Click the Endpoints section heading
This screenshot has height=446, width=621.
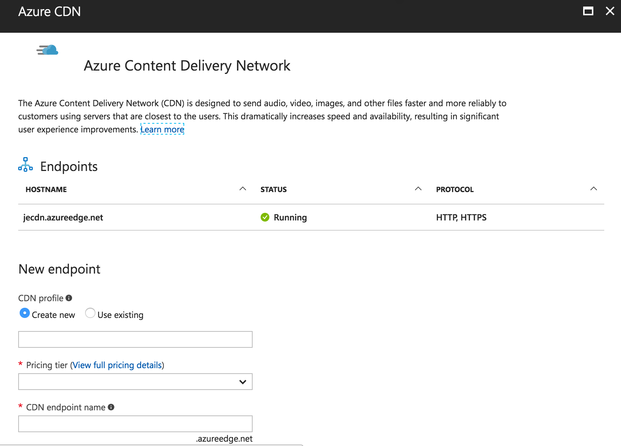69,166
